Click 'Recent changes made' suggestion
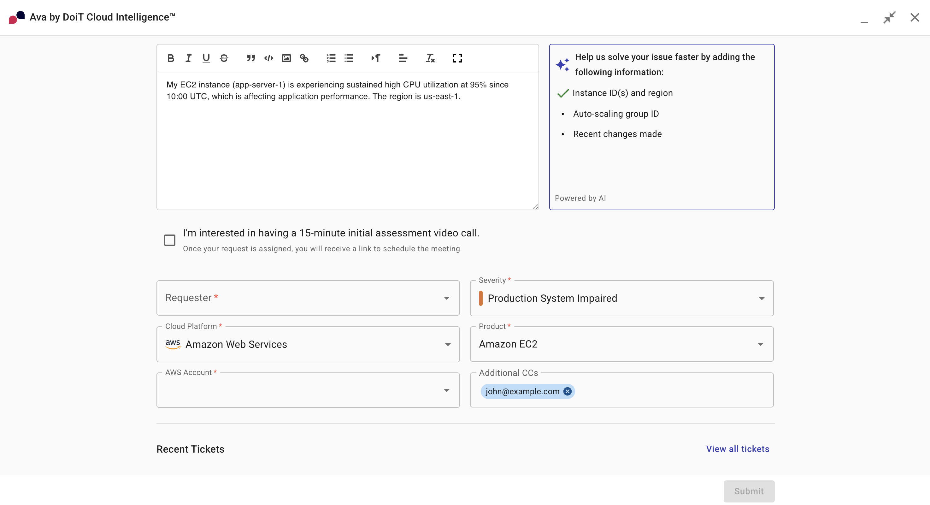Screen dimensions: 930x505 pyautogui.click(x=617, y=134)
